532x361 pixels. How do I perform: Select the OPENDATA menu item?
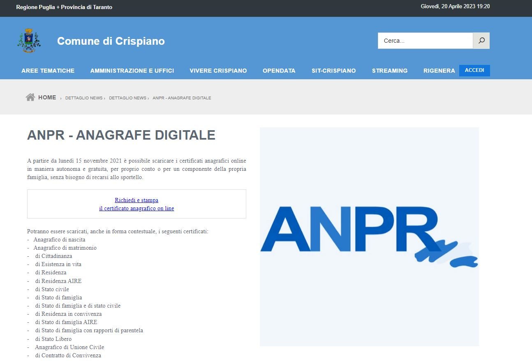(x=279, y=71)
